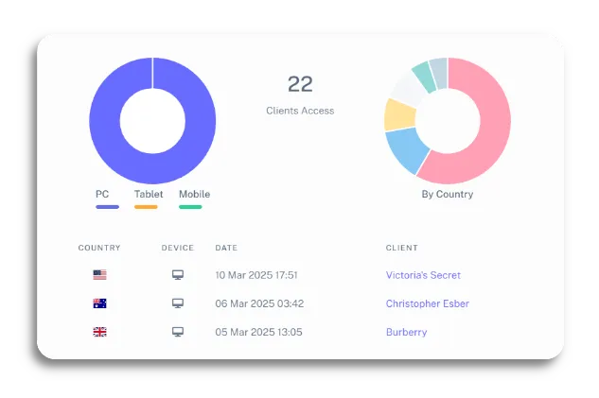The height and width of the screenshot is (398, 599).
Task: Open the Victoria's Secret client link
Action: pos(423,275)
